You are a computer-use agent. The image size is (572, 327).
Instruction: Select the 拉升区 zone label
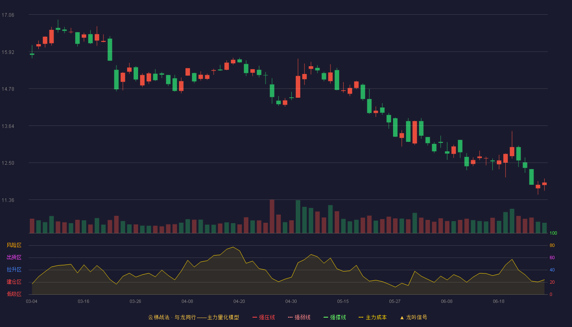click(x=14, y=270)
